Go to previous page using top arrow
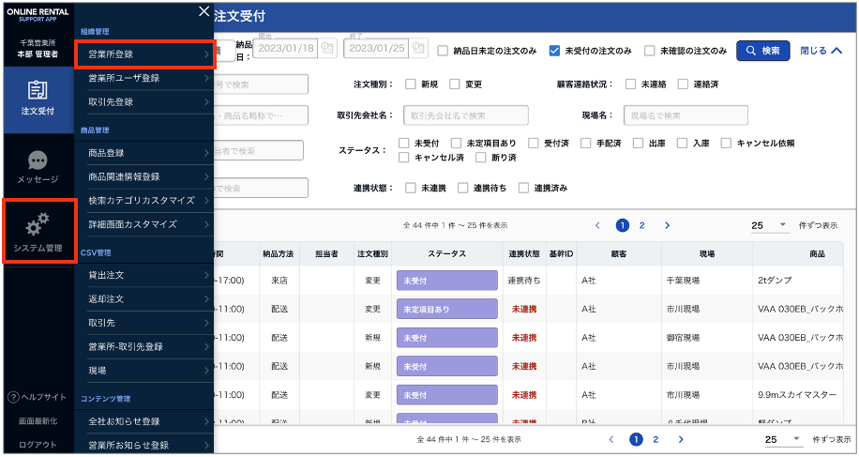The image size is (859, 457). click(x=597, y=225)
